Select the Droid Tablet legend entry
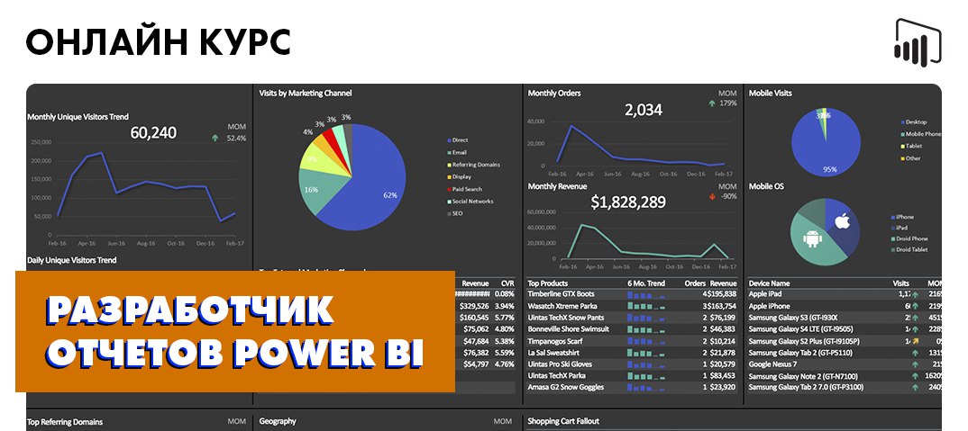 point(909,250)
